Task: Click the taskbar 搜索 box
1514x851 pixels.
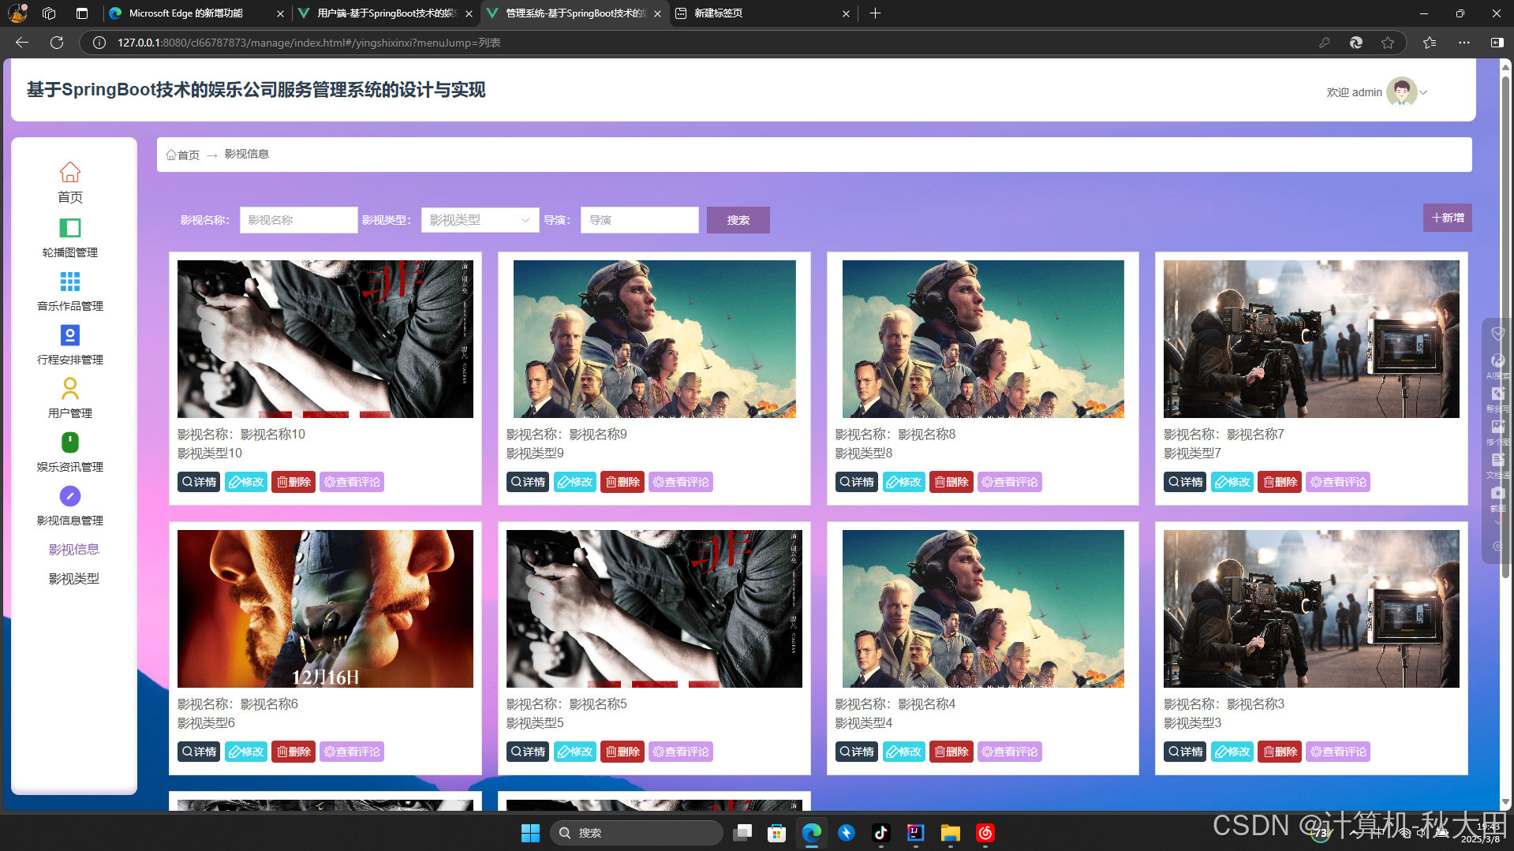Action: click(636, 833)
